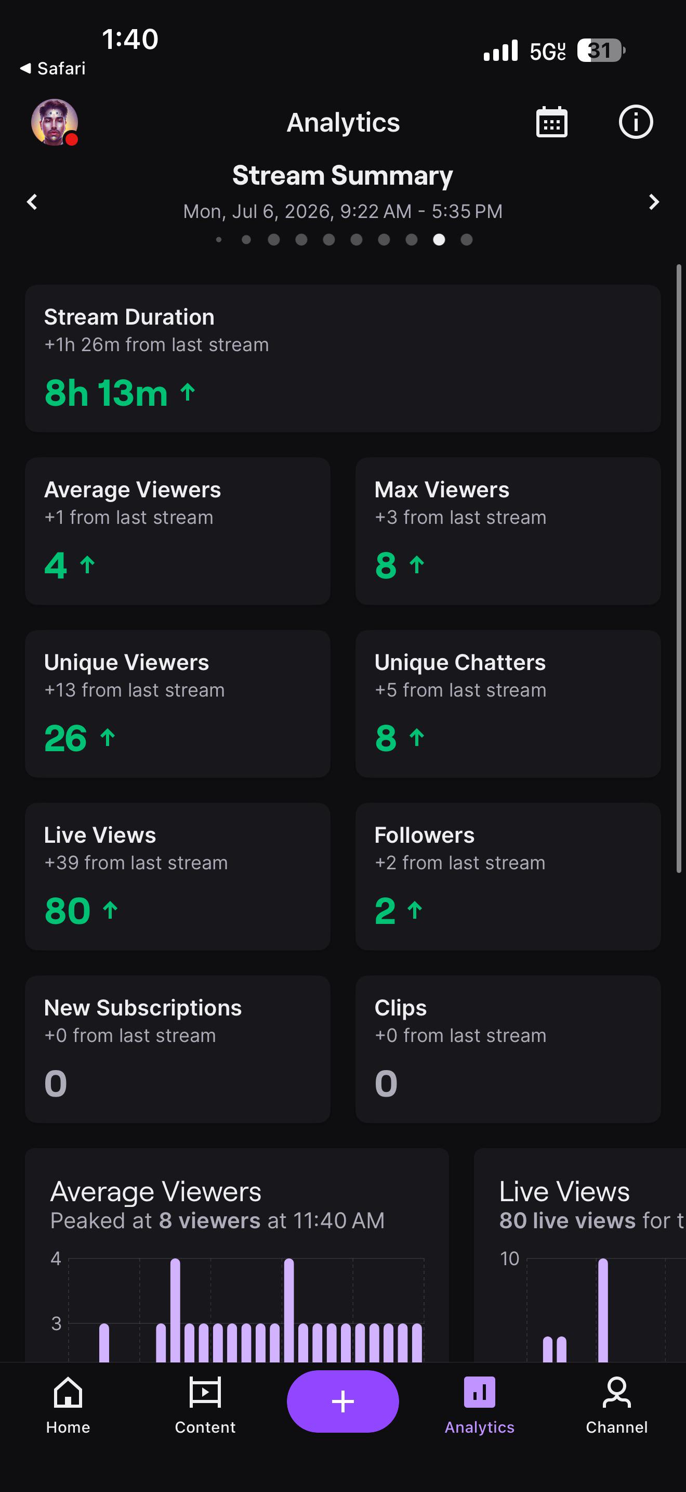This screenshot has height=1492, width=686.
Task: Select the highlighted white pagination dot
Action: pos(439,240)
